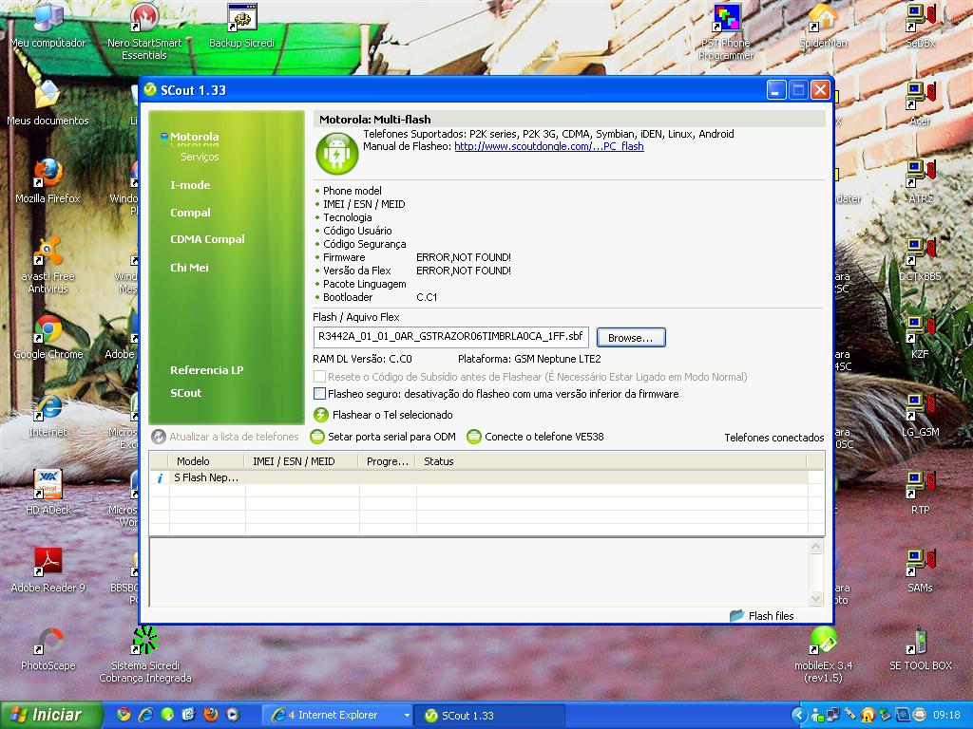Click the green Android Multi-flash icon
This screenshot has height=729, width=973.
click(337, 153)
